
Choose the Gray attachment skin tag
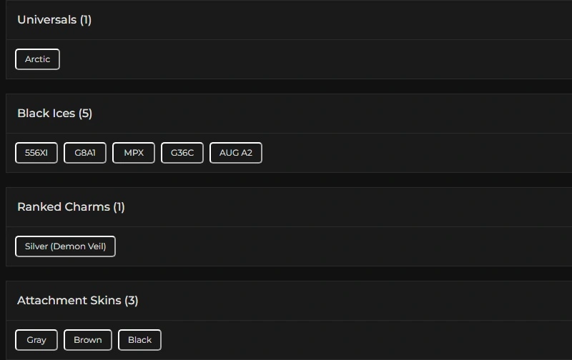(x=36, y=340)
